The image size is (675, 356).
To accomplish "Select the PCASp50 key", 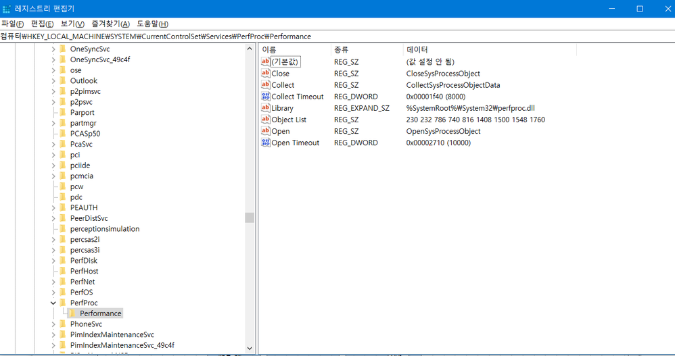I will click(85, 133).
